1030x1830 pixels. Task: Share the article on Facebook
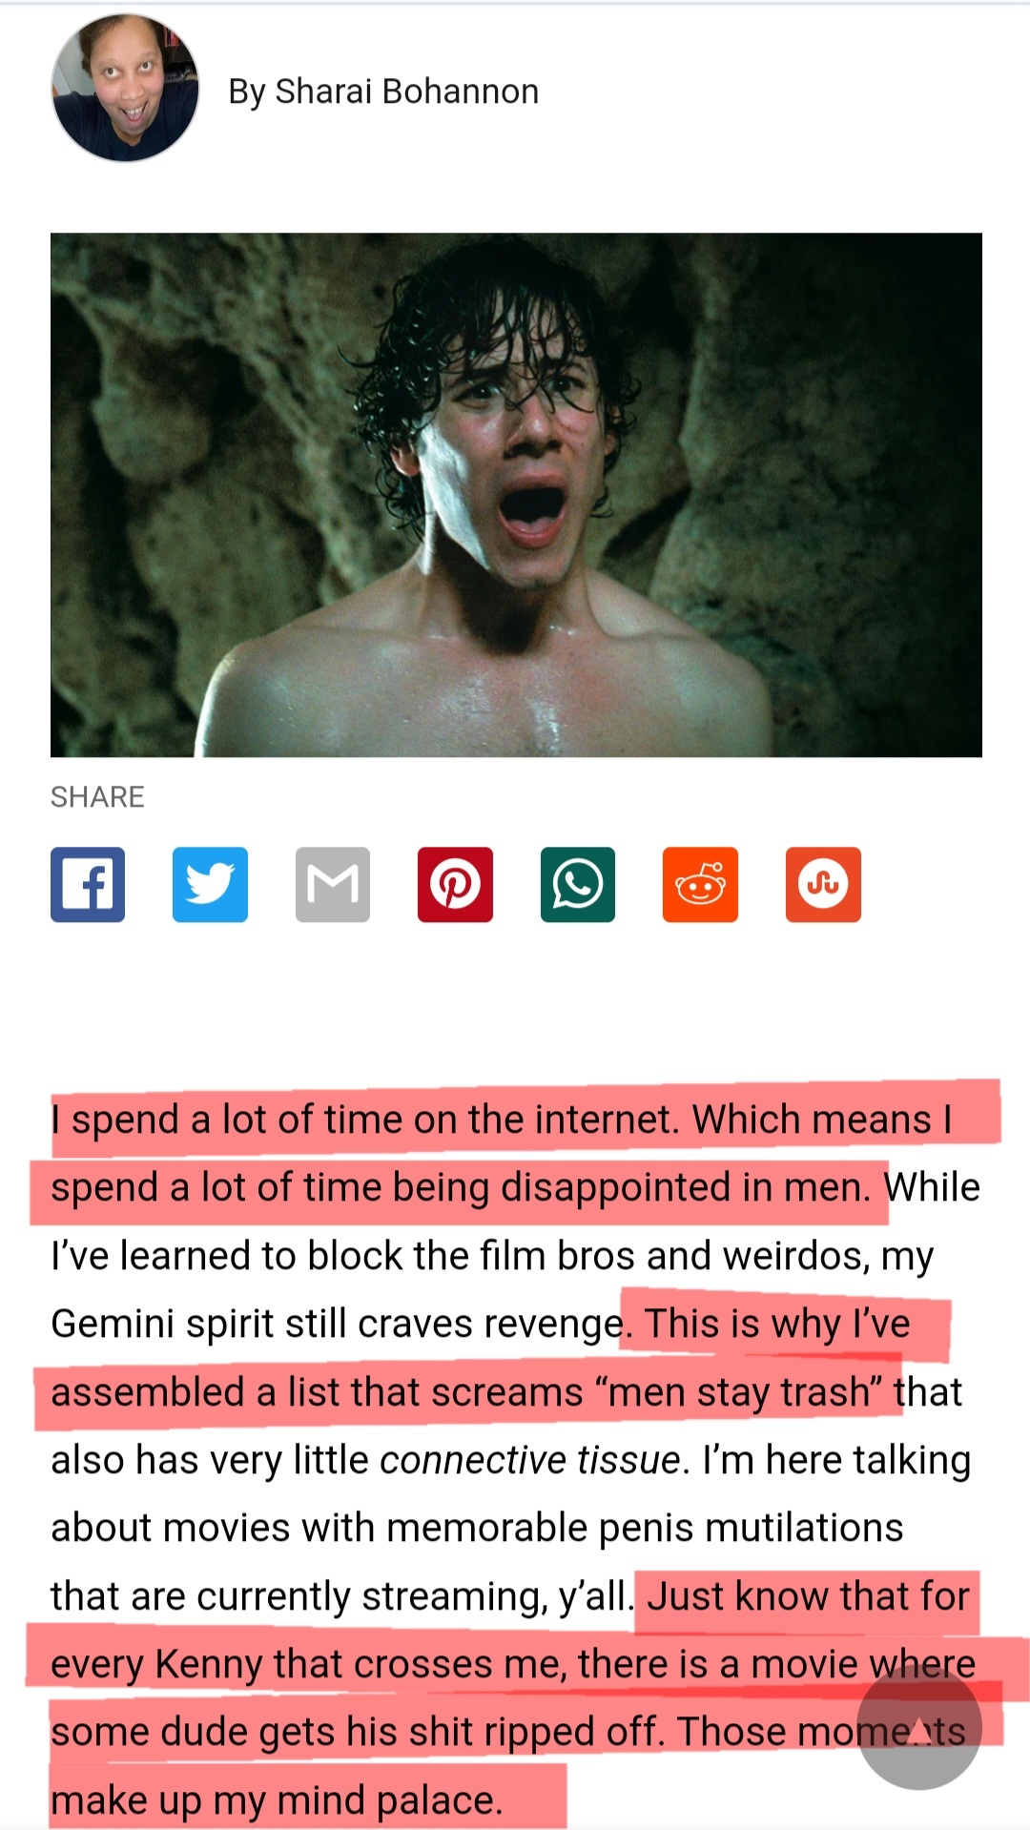coord(88,884)
